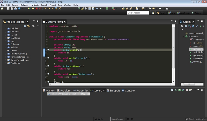Click the Quick Access search field
Image resolution: width=207 pixels, height=121 pixels.
(x=137, y=13)
